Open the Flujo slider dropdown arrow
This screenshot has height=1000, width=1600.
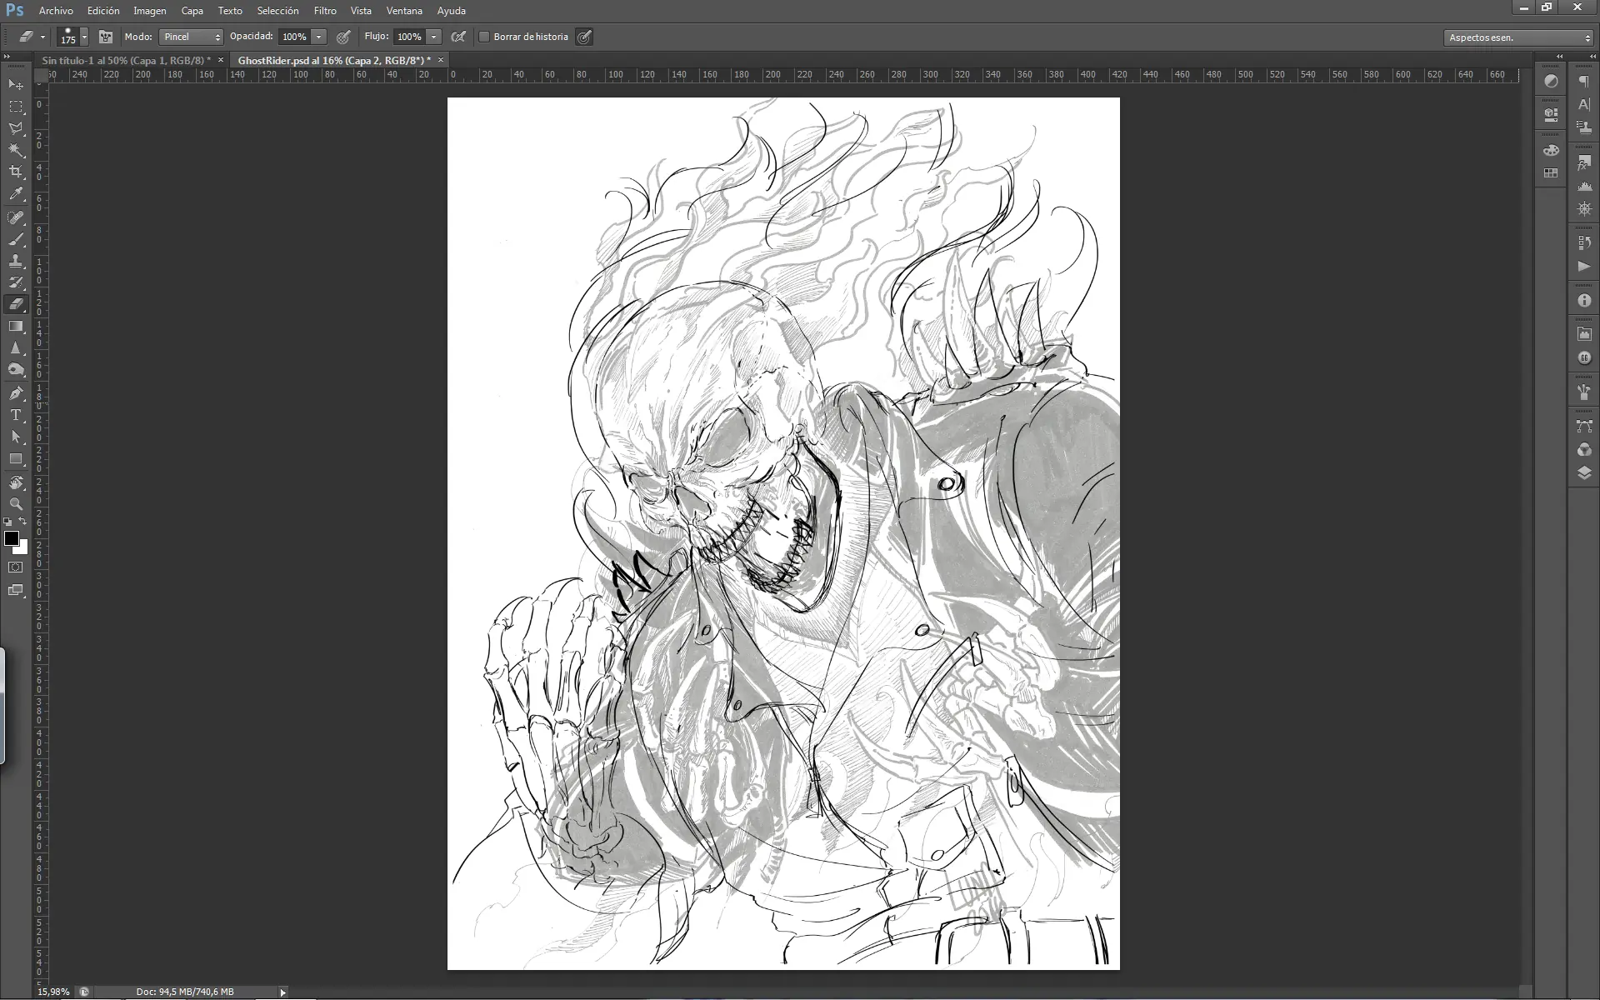click(x=433, y=37)
